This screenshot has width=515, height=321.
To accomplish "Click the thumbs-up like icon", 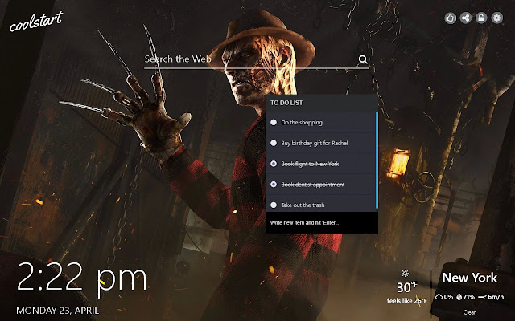I will click(x=450, y=18).
